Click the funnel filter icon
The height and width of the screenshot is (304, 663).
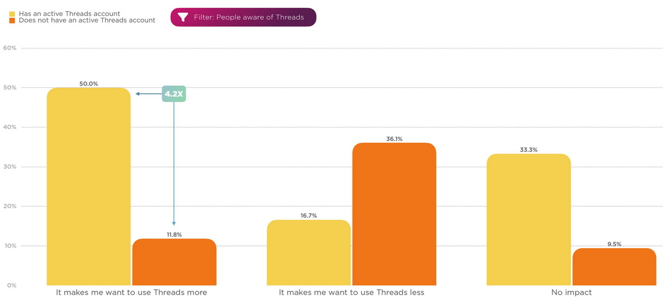pos(183,17)
